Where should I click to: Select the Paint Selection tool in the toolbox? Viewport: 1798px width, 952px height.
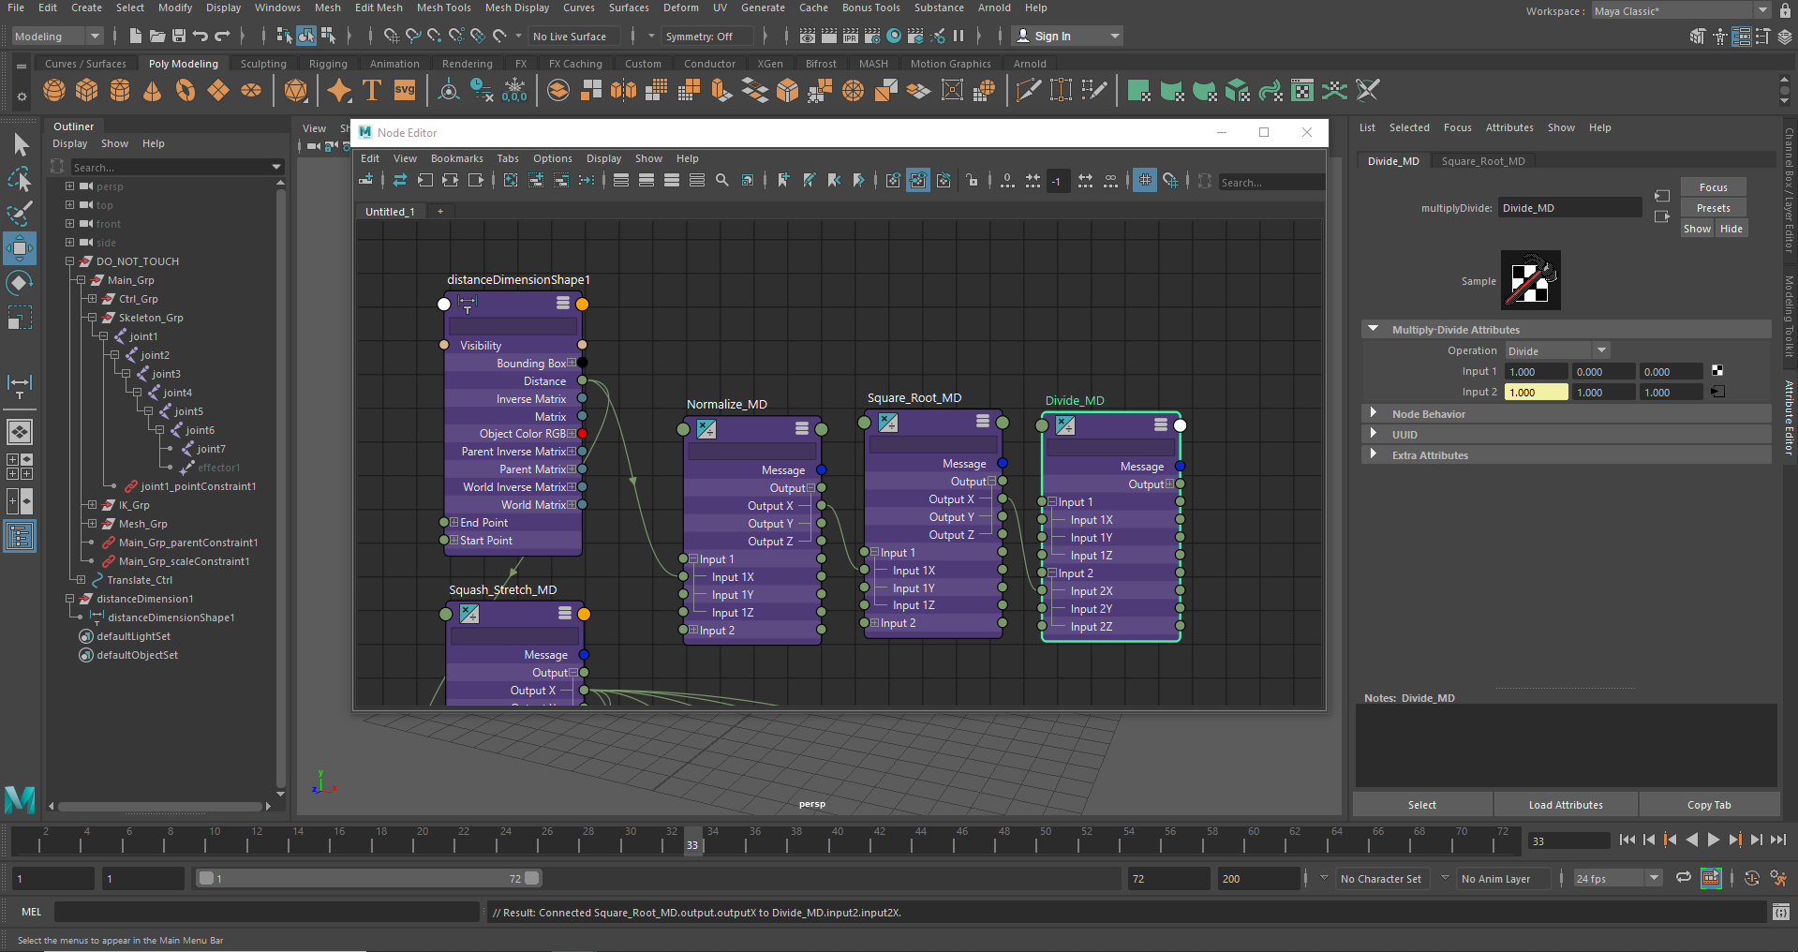[20, 214]
